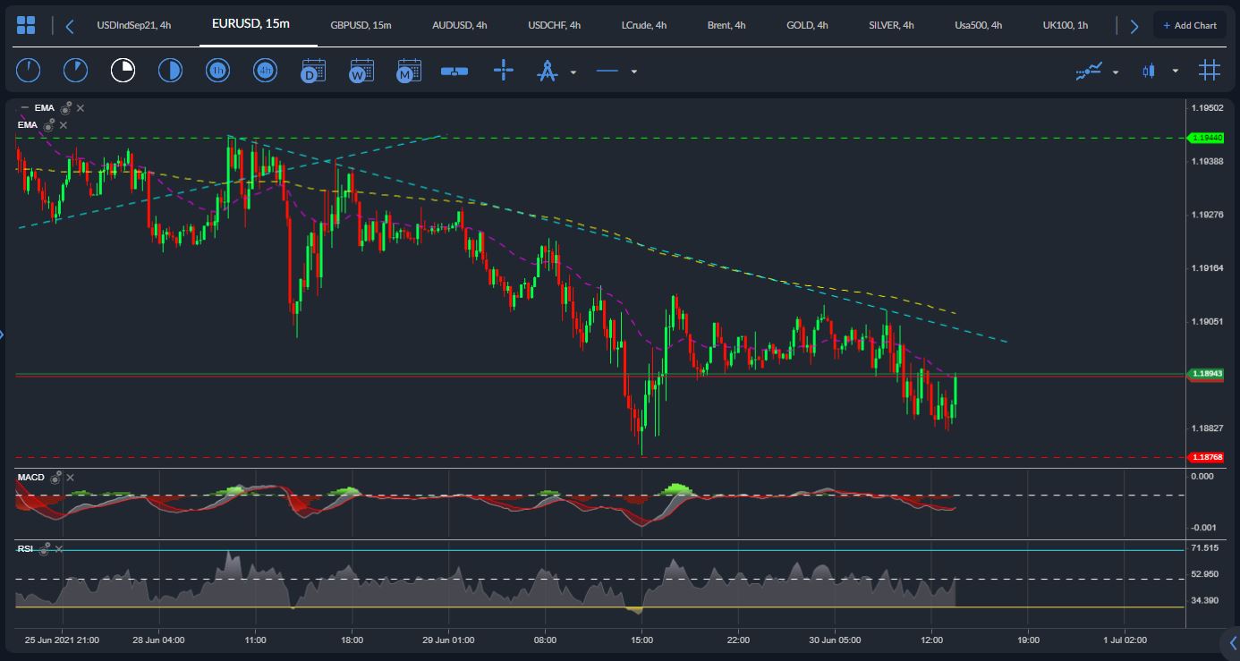Click the 30 Jun 05:00 time axis label
The image size is (1240, 661).
(x=835, y=640)
